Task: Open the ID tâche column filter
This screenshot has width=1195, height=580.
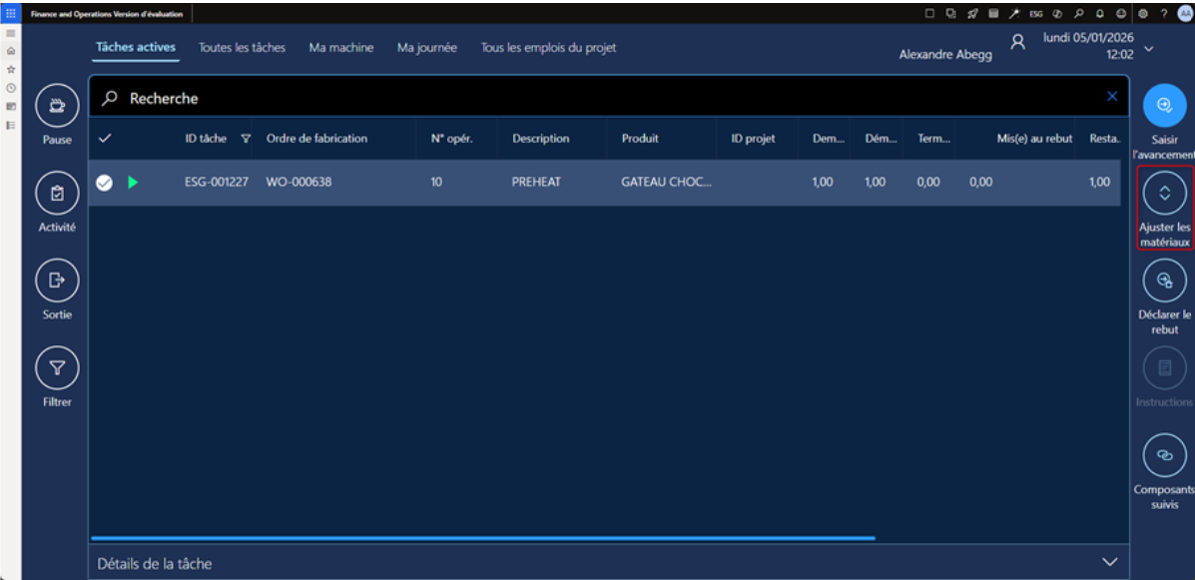Action: pos(246,139)
